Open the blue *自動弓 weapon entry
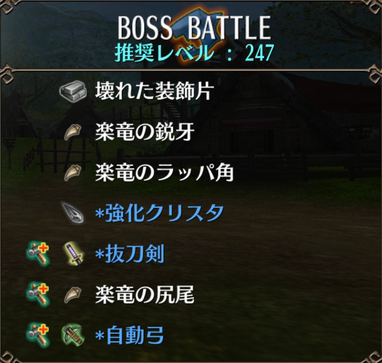 [130, 336]
